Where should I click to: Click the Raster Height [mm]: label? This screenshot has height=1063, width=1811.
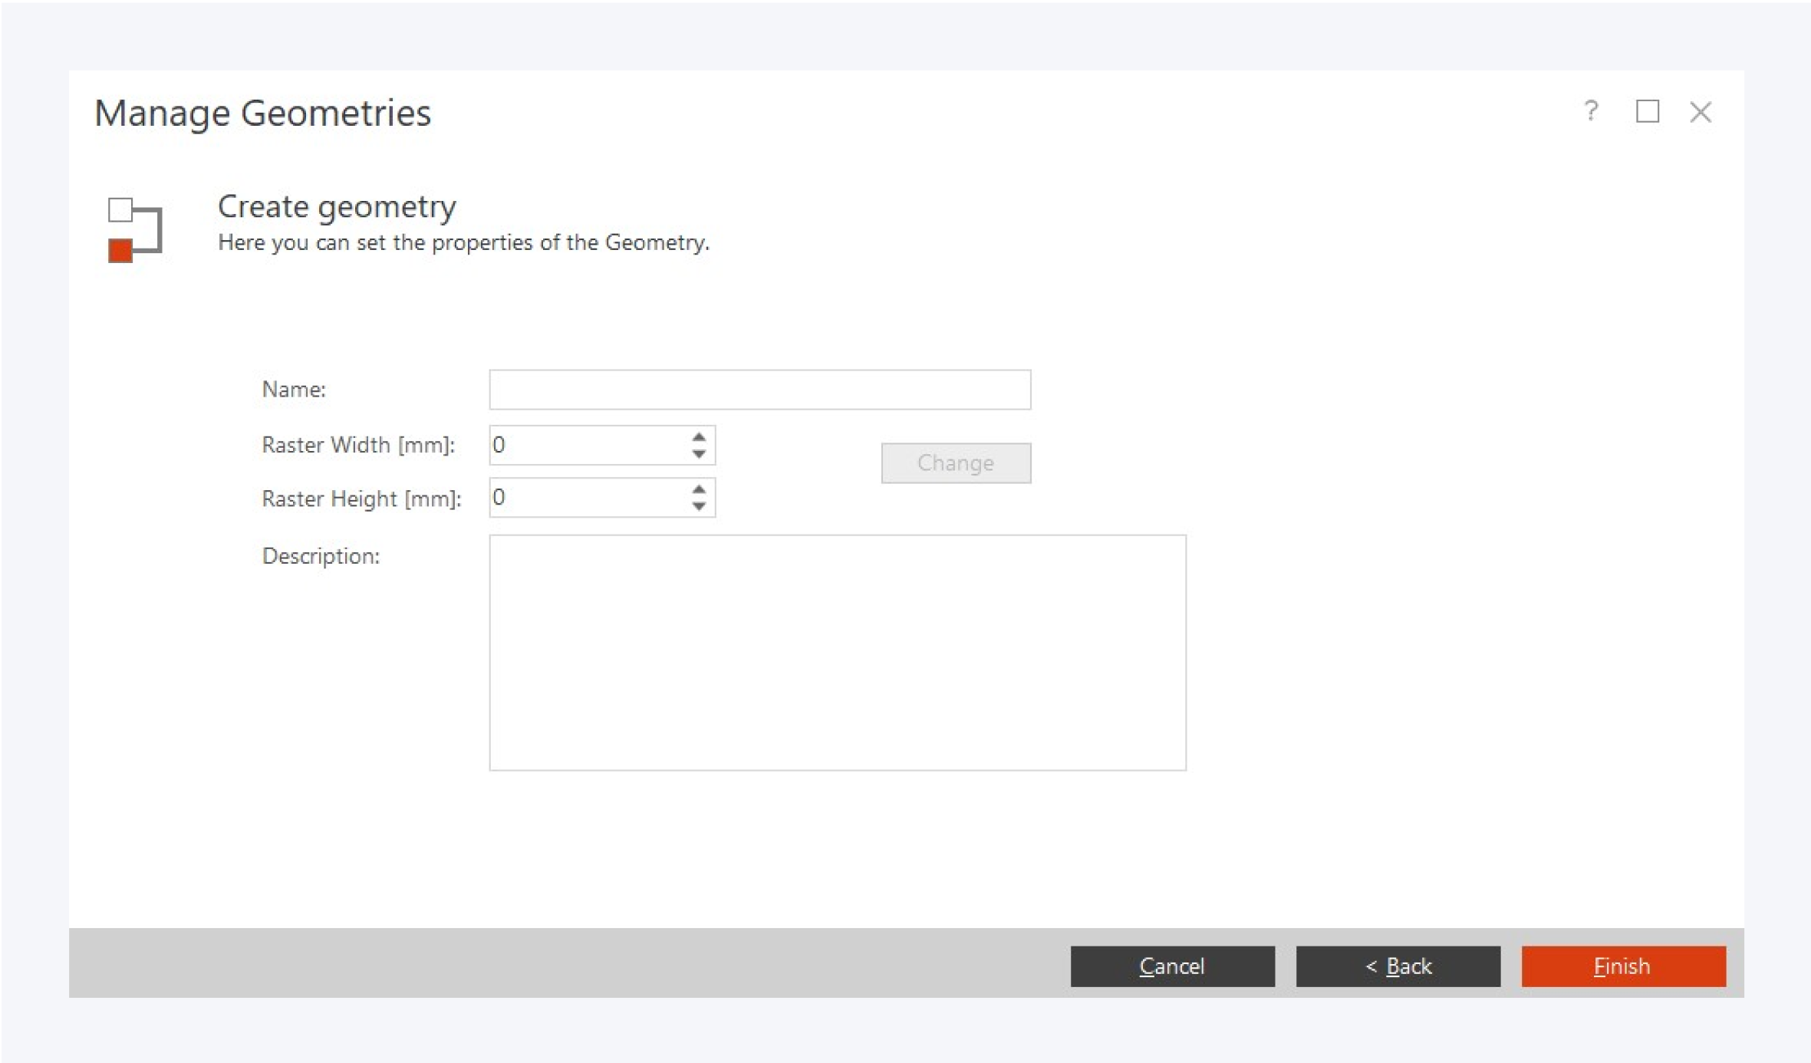[361, 499]
